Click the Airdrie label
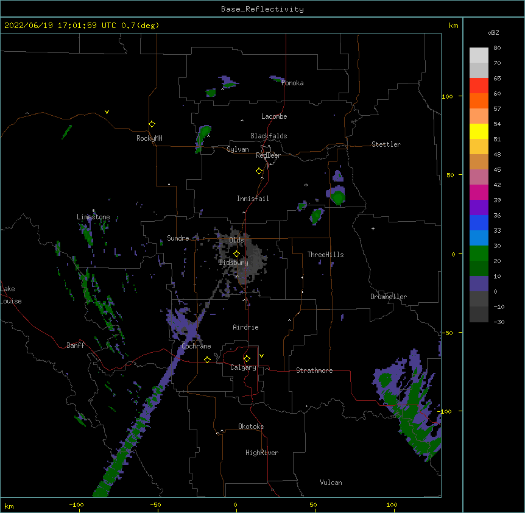This screenshot has height=513, width=525. coord(246,327)
